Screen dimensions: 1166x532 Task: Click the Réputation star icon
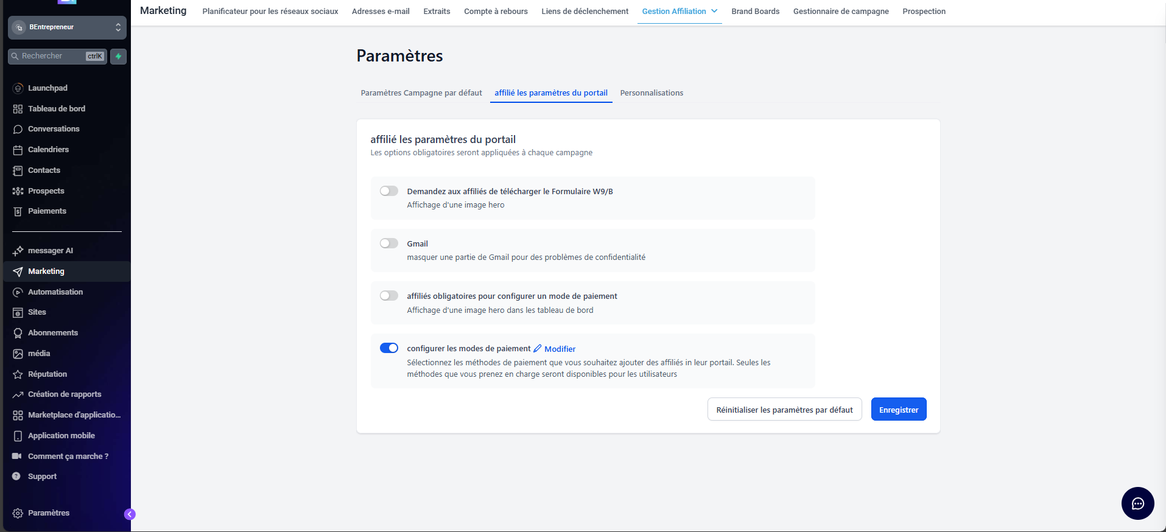(x=18, y=374)
